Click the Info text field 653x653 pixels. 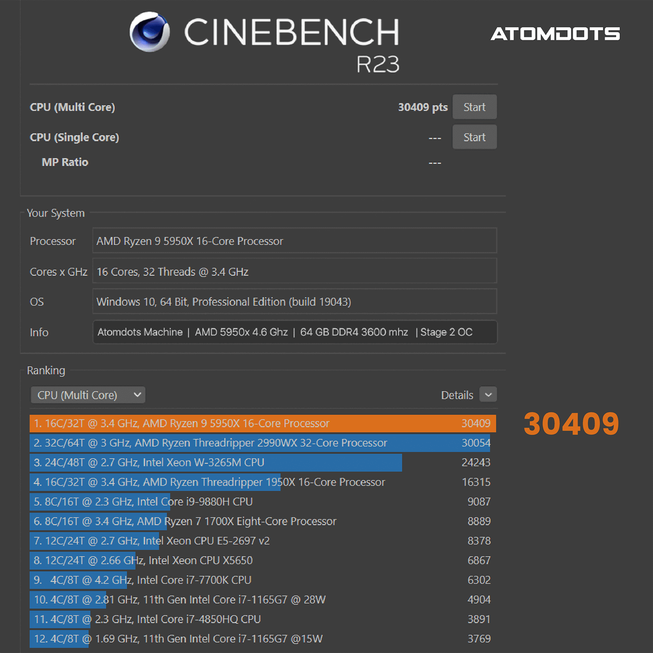click(x=294, y=332)
